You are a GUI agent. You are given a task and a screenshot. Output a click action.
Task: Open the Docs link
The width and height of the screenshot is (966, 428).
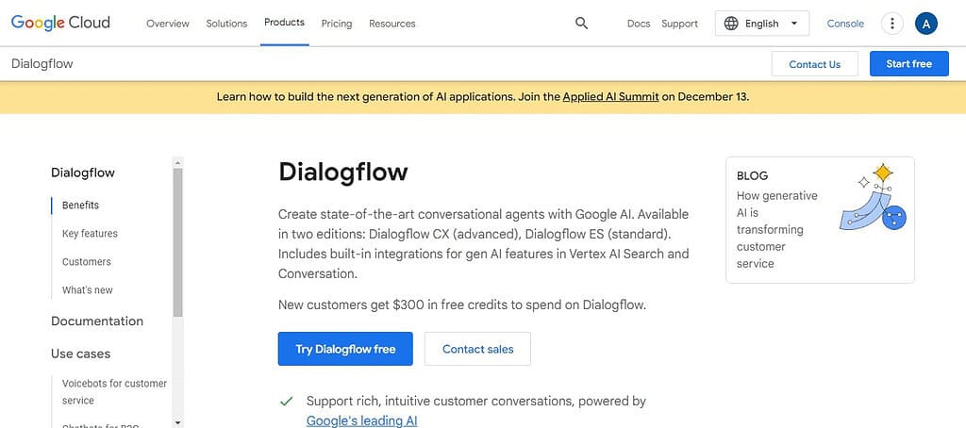pyautogui.click(x=639, y=24)
